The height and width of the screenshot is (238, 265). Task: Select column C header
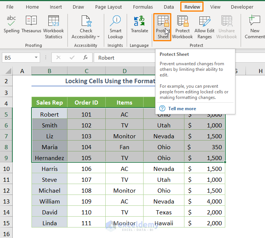[x=87, y=71]
